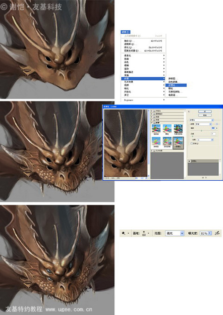Viewport: 223px width, 315px height.
Task: Select the Dodge tool preset icon
Action: pyautogui.click(x=123, y=233)
